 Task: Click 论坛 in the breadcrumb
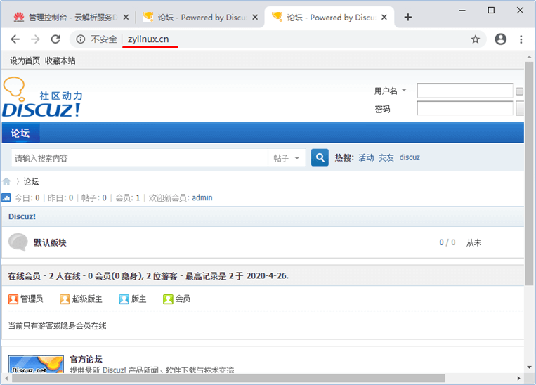point(31,181)
